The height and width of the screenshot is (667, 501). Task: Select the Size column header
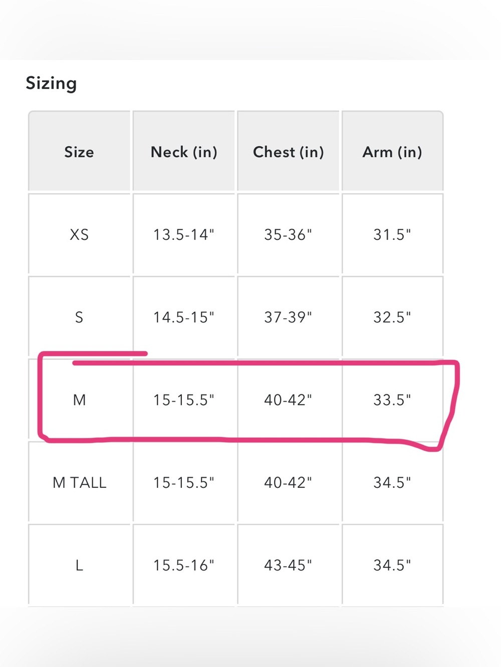pos(79,152)
